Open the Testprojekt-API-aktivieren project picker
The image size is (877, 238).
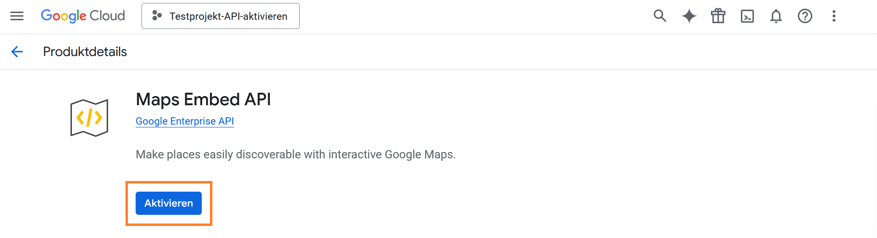pyautogui.click(x=220, y=16)
